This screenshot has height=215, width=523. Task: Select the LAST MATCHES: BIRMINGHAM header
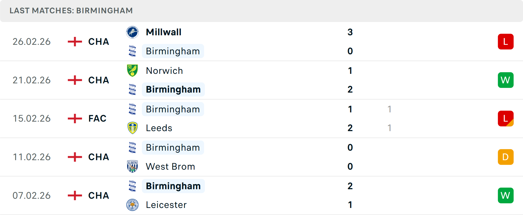71,11
